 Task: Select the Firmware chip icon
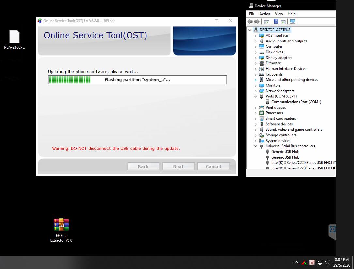(x=262, y=63)
